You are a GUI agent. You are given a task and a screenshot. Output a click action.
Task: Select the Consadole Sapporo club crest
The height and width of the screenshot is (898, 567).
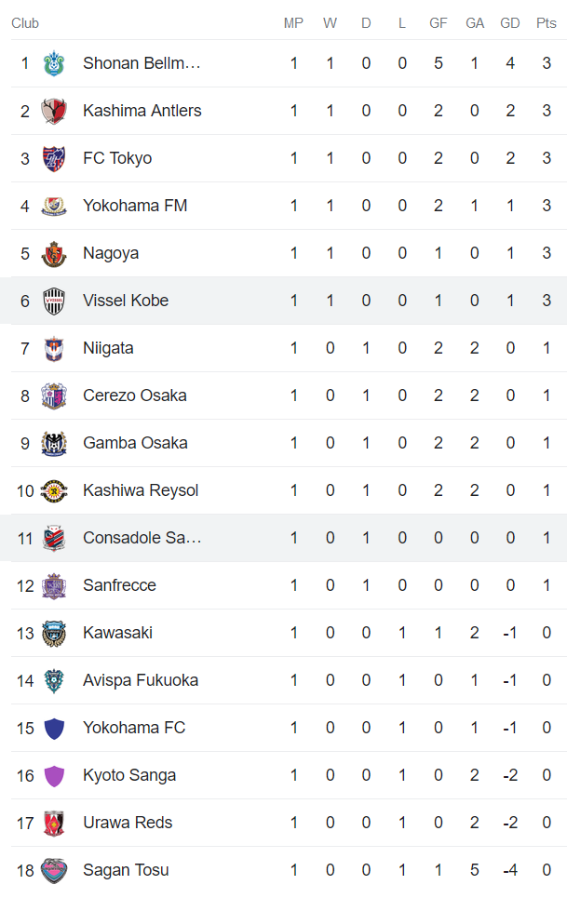pos(54,538)
